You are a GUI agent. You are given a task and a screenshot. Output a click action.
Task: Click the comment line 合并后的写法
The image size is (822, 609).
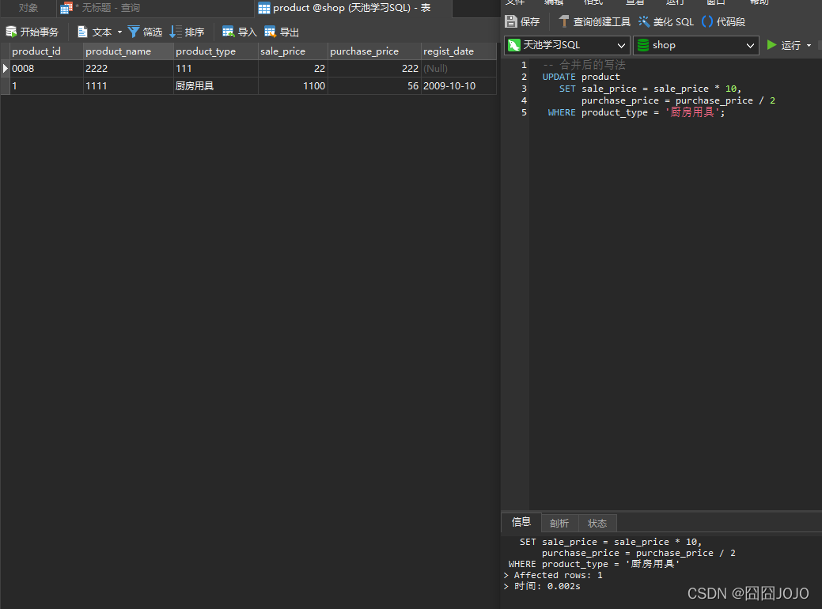584,65
